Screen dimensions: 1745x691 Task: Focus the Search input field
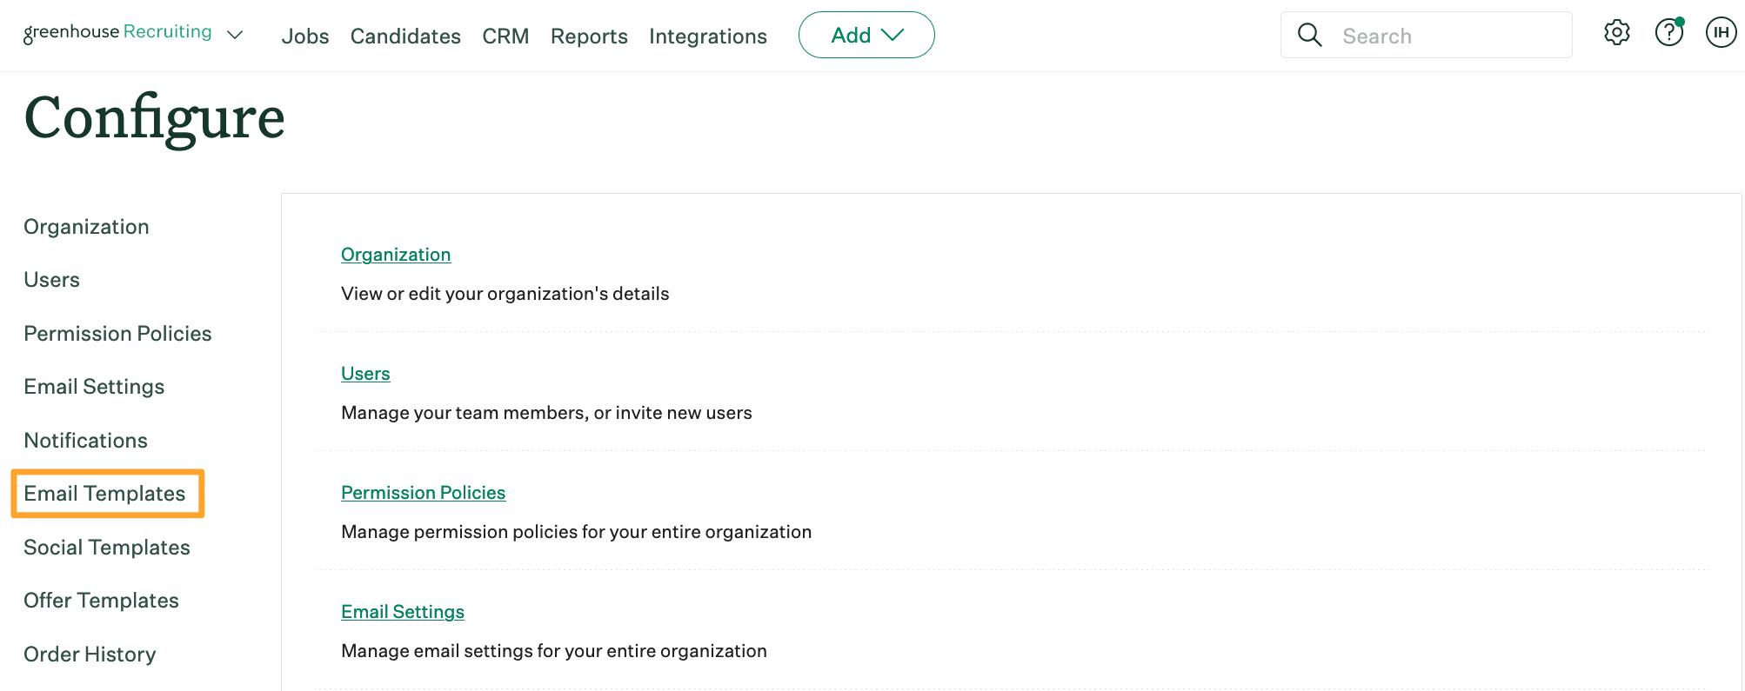(1427, 35)
